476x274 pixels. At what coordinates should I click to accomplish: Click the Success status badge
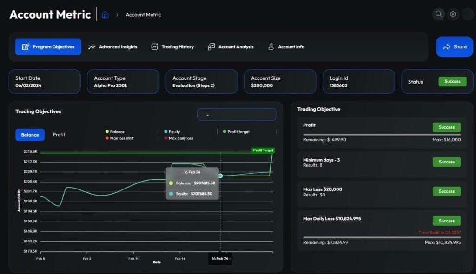(x=452, y=81)
